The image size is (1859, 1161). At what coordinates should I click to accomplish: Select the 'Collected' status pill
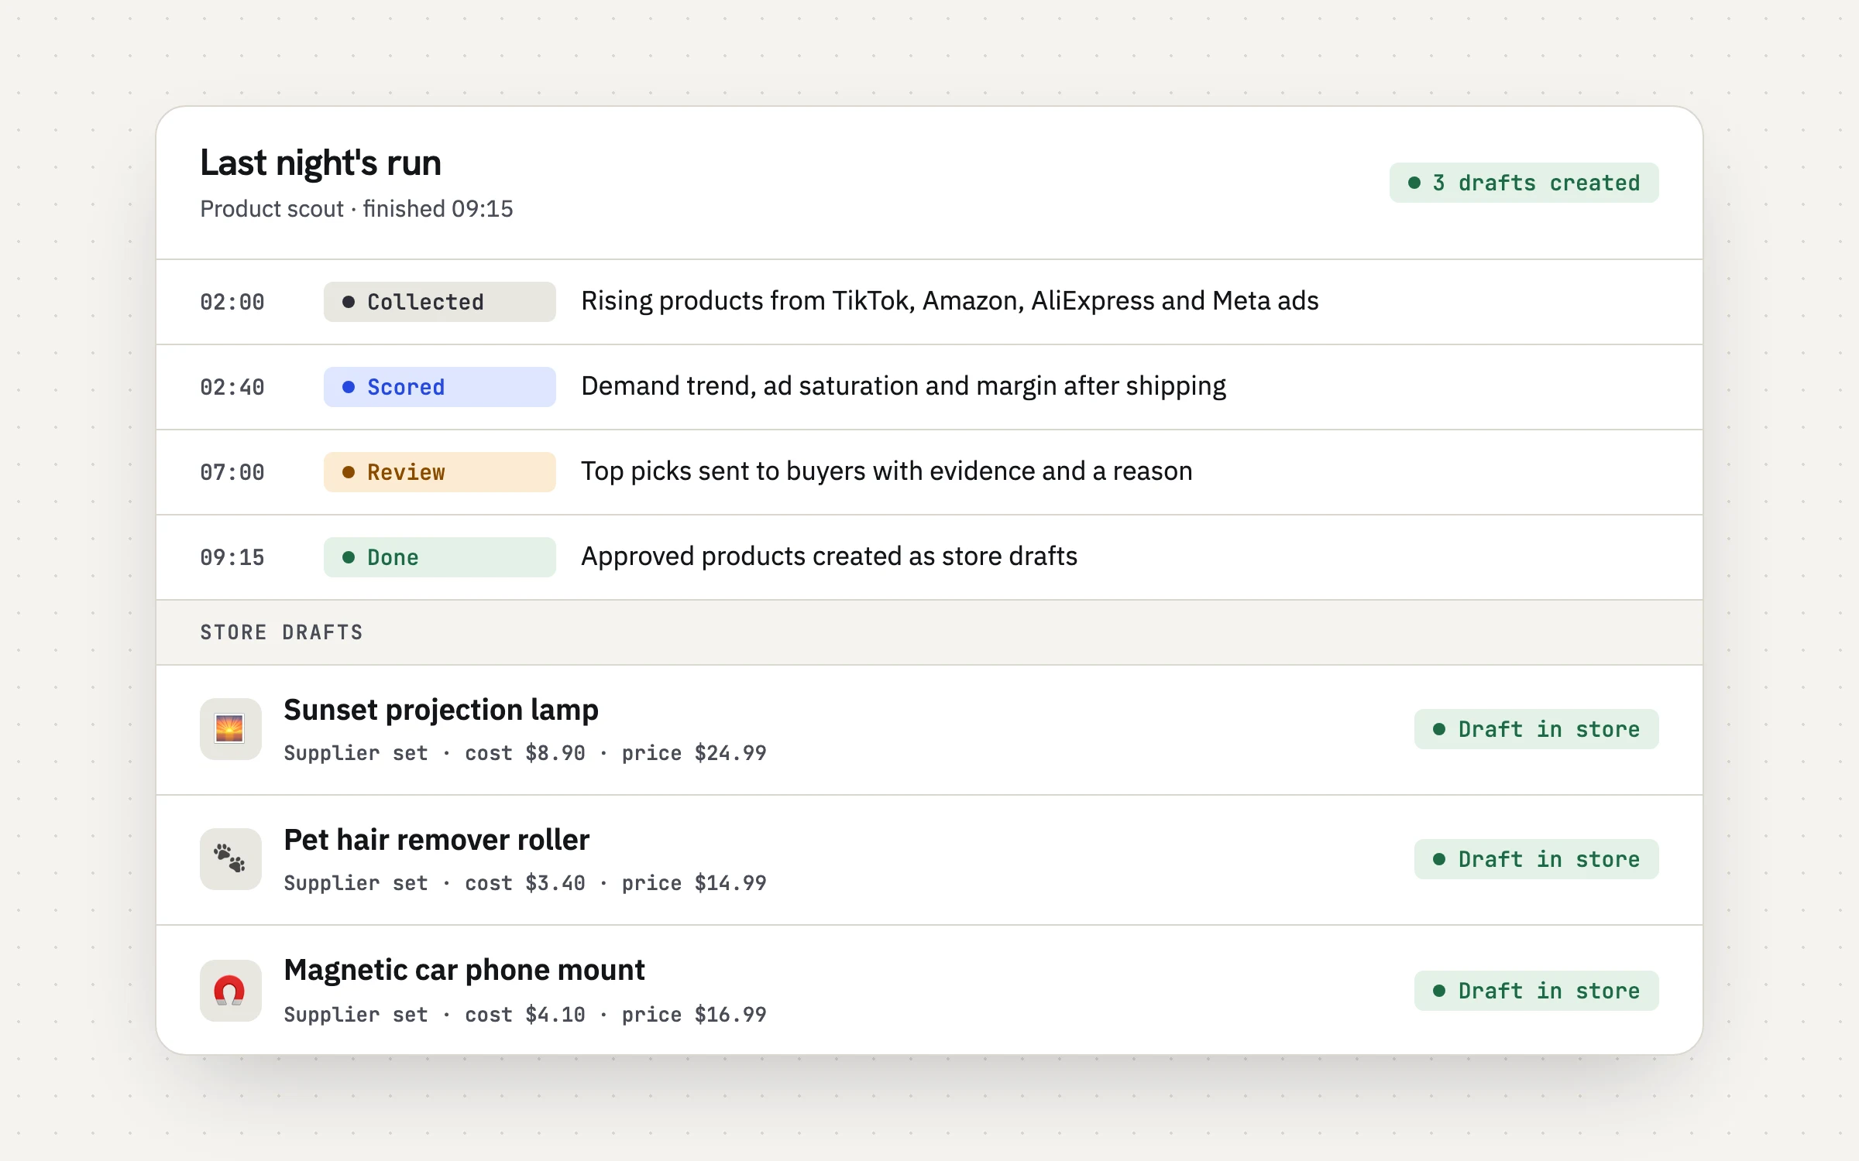439,302
